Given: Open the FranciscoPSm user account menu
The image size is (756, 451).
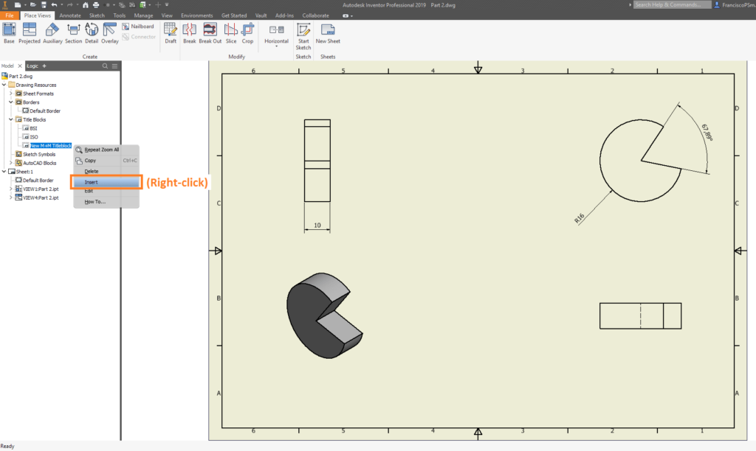Looking at the screenshot, I should coord(735,5).
